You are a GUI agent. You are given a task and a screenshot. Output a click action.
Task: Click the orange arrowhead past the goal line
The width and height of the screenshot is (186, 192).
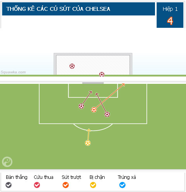(123, 85)
